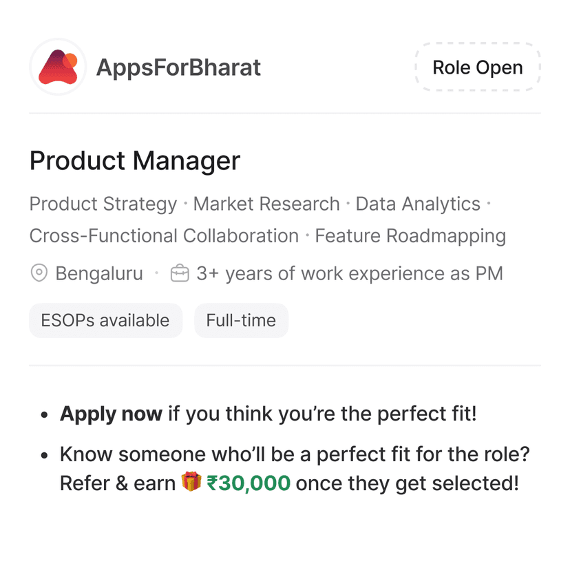Click the AppsForBharat logo icon

click(x=58, y=67)
